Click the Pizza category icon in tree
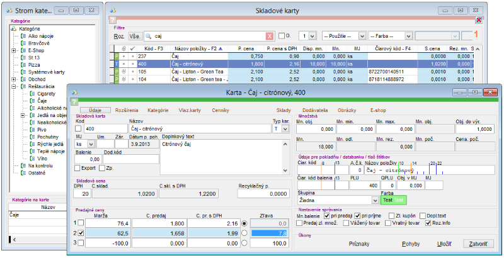504x258 pixels. coord(23,65)
